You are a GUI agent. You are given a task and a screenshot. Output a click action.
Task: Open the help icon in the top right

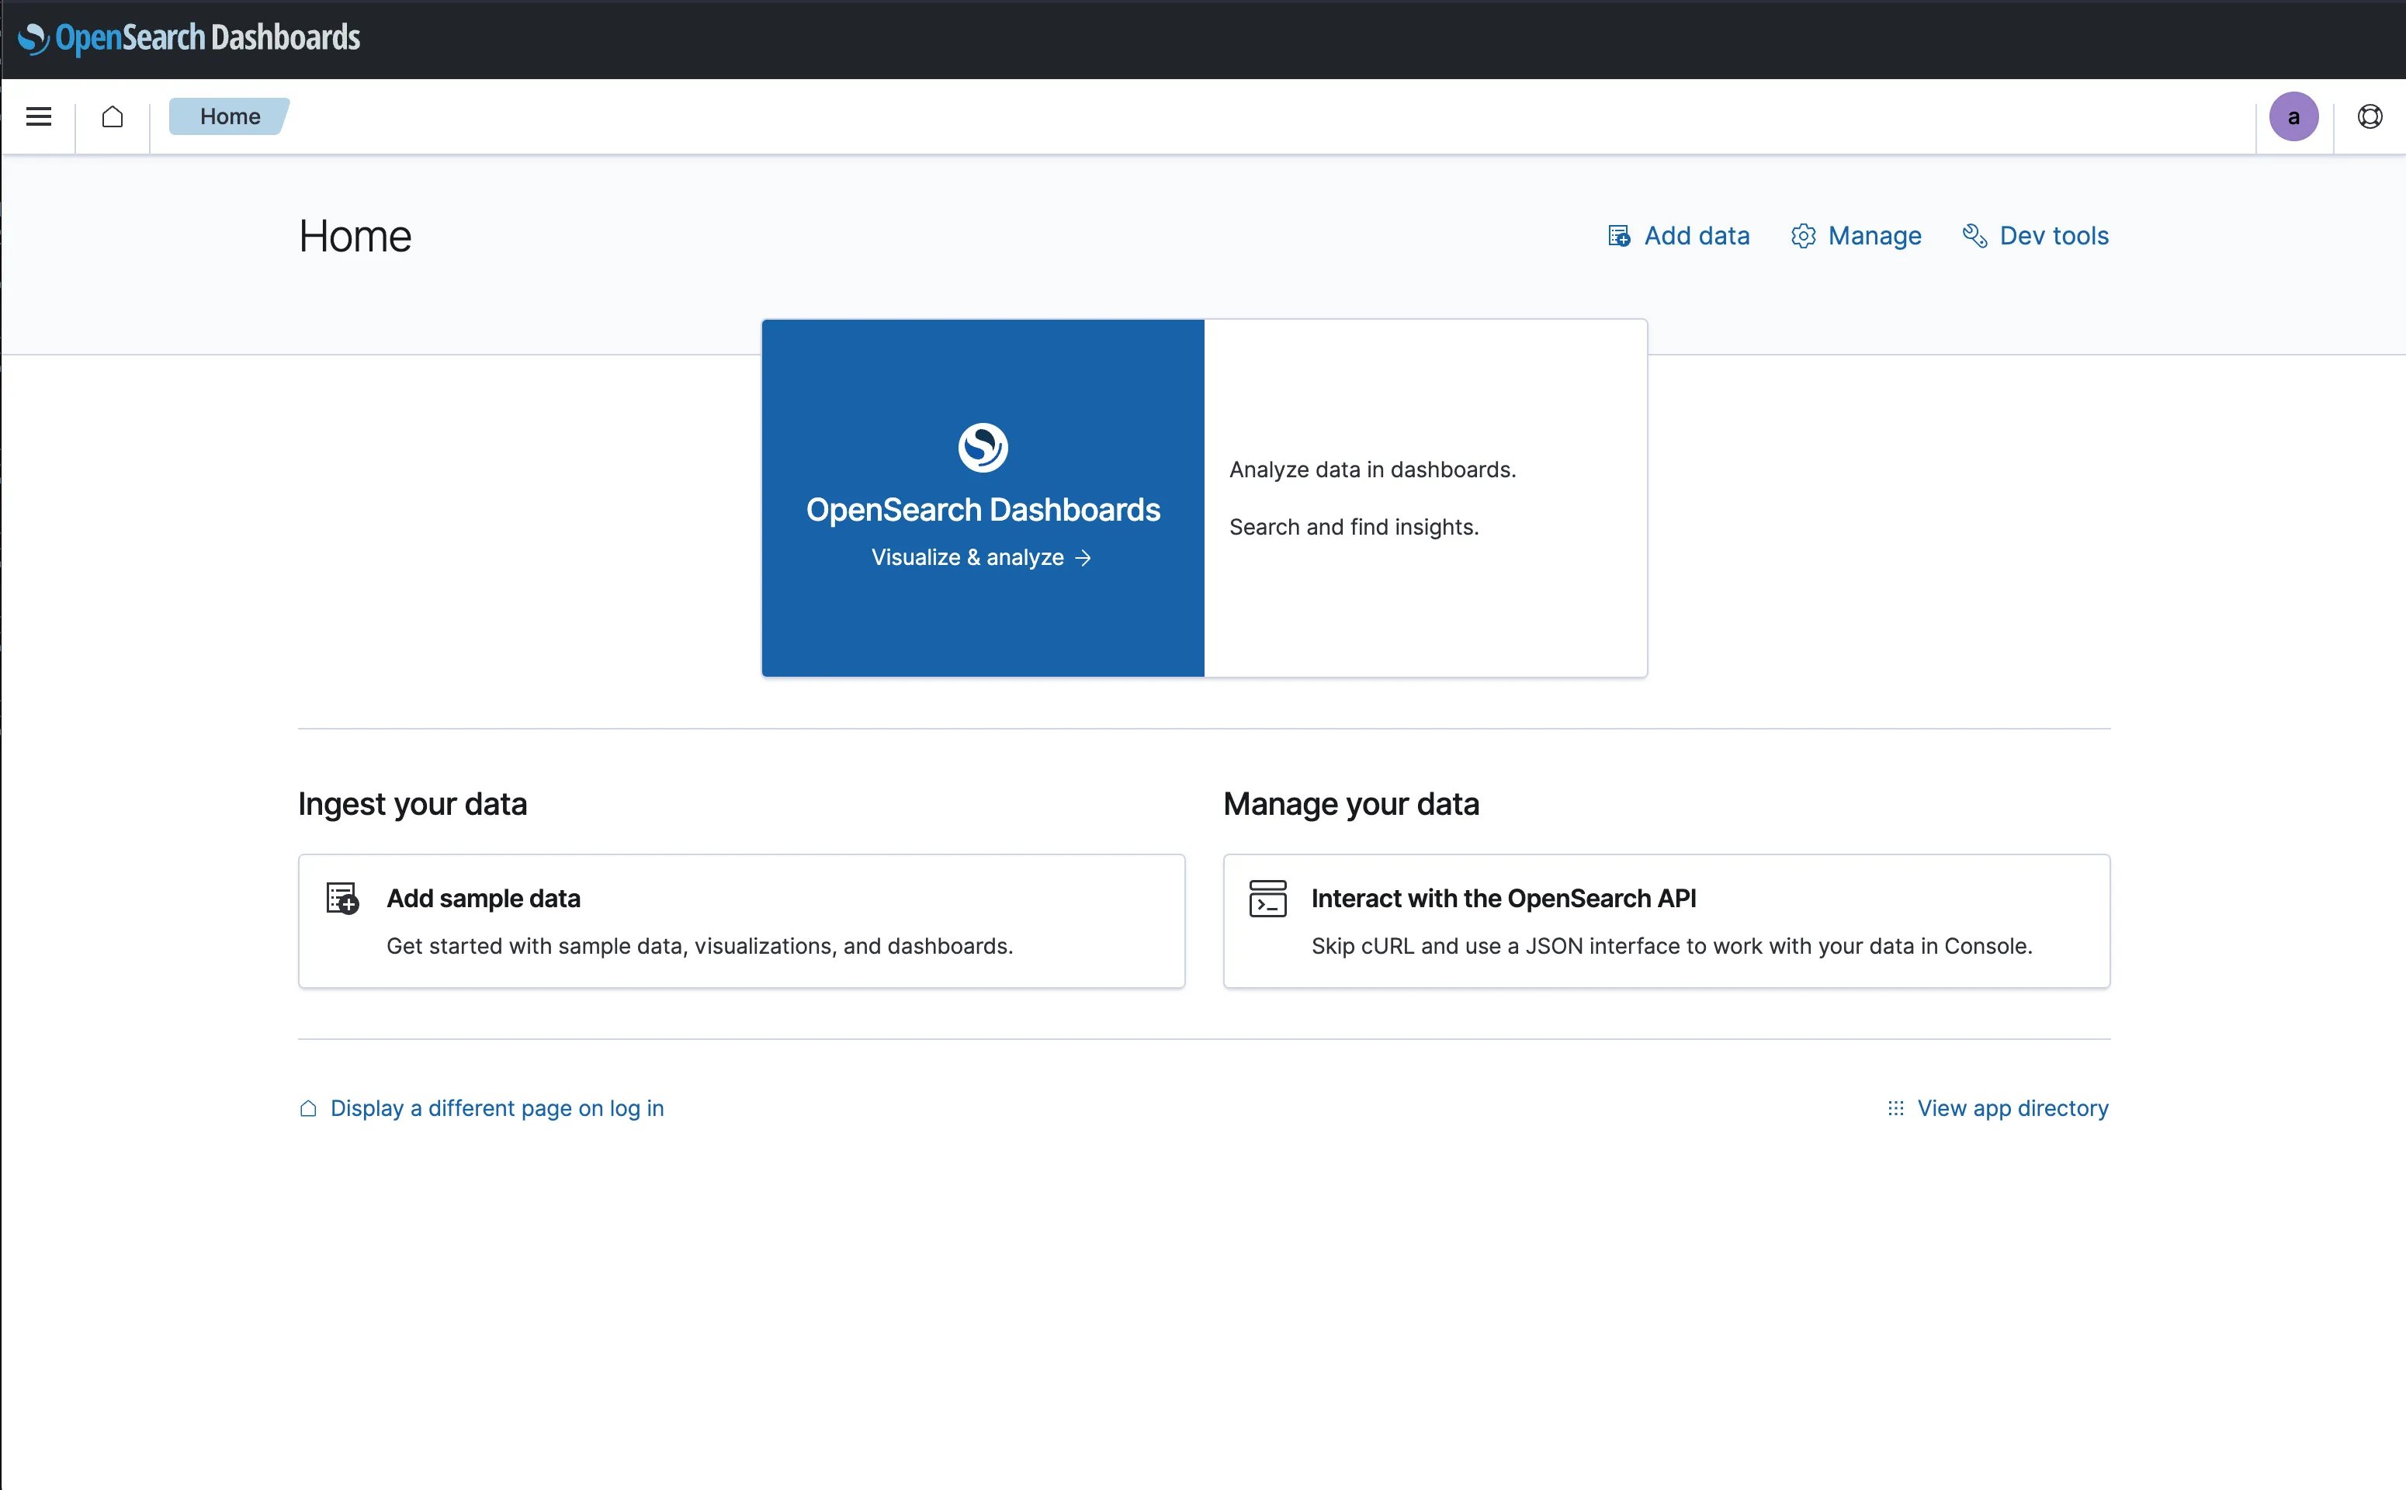(x=2369, y=116)
